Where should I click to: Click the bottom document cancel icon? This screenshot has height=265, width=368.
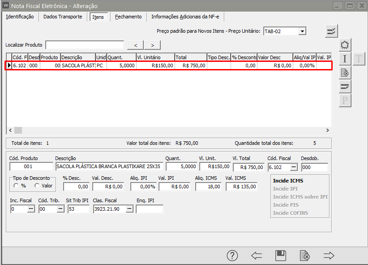pos(304,256)
